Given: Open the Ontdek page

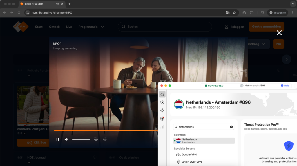Looking at the screenshot, I should [54, 27].
